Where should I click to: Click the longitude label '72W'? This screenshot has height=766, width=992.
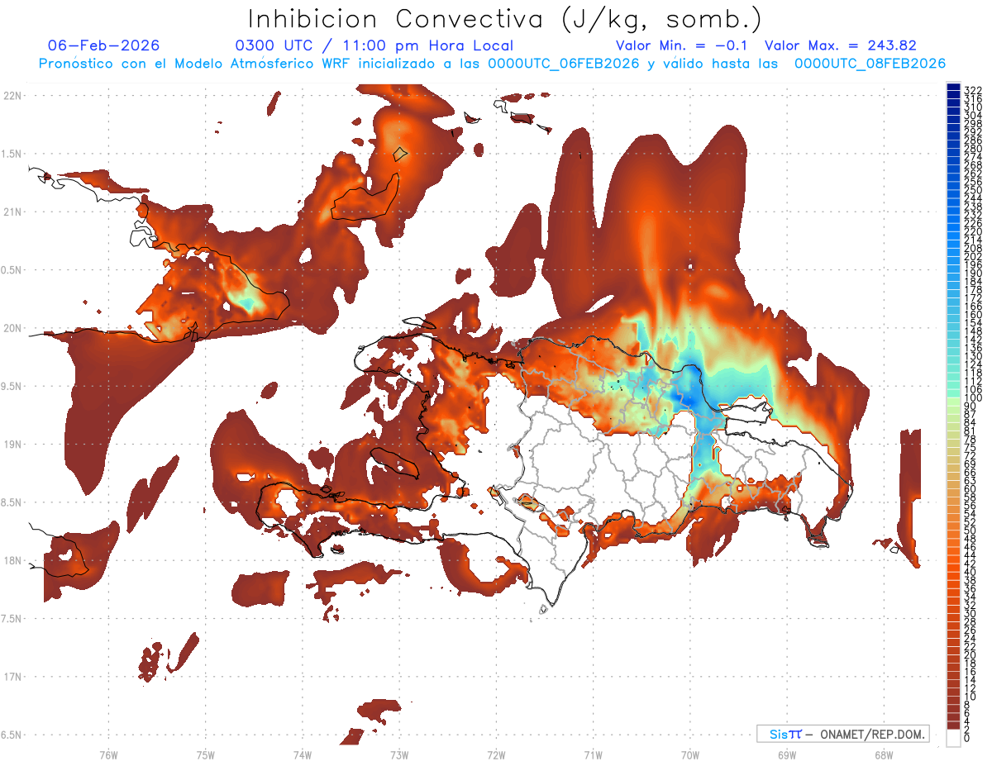(496, 754)
